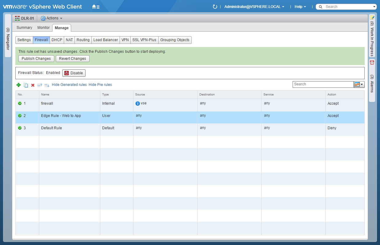Expand the Administrator@VSPHERE.LOCAL user menu
The height and width of the screenshot is (245, 380).
click(254, 7)
